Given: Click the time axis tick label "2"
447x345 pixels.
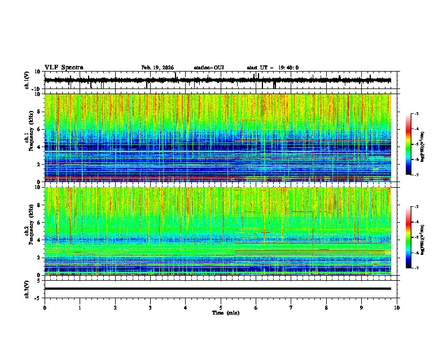Looking at the screenshot, I should click(x=115, y=308).
